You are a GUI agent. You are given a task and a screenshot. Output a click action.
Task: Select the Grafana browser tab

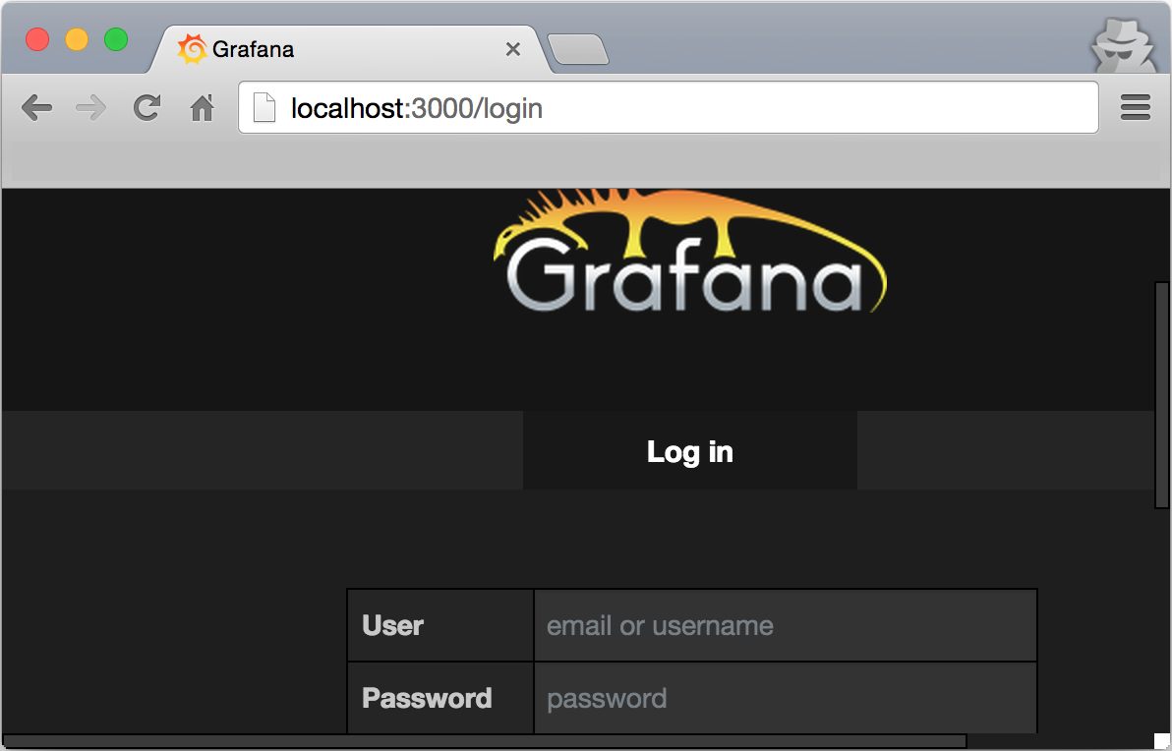pyautogui.click(x=350, y=49)
